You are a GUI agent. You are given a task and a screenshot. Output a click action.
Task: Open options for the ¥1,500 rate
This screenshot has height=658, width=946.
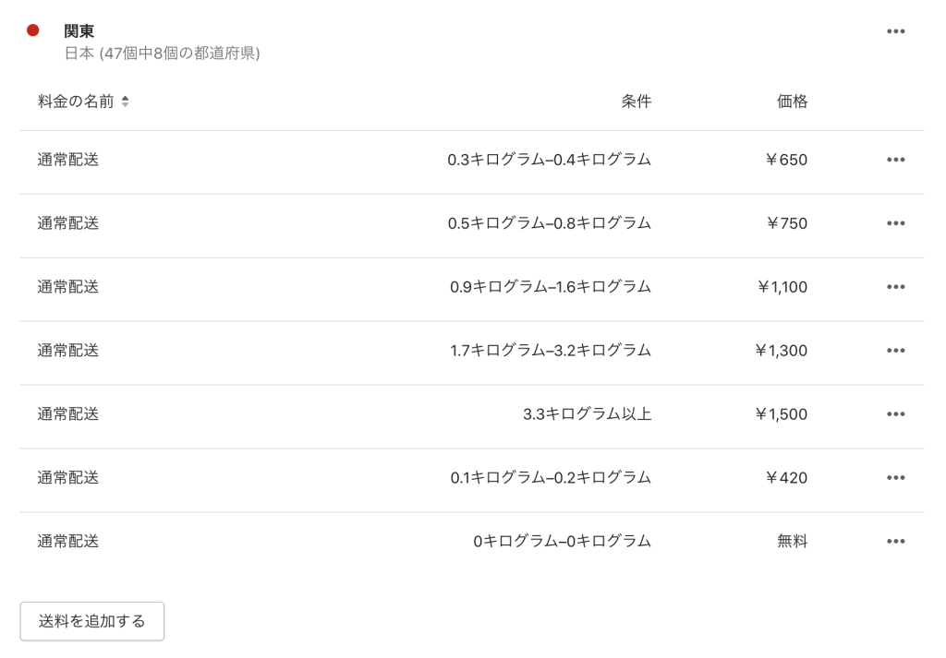[895, 414]
